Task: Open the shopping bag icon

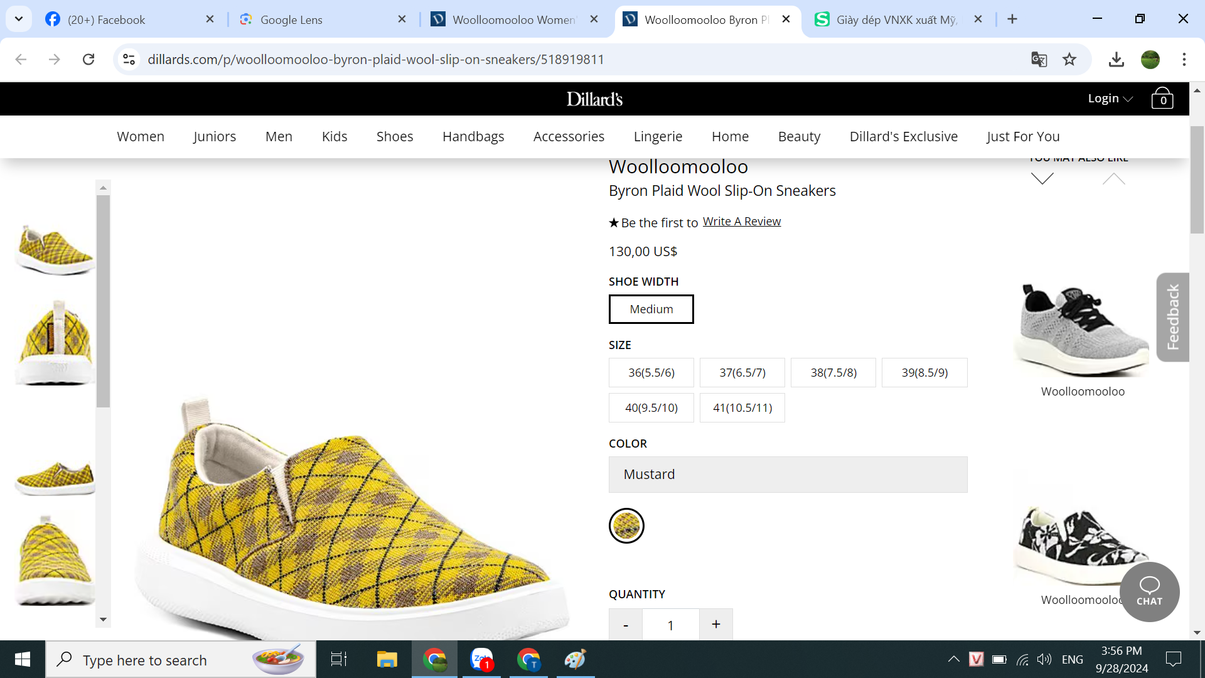Action: pos(1162,99)
